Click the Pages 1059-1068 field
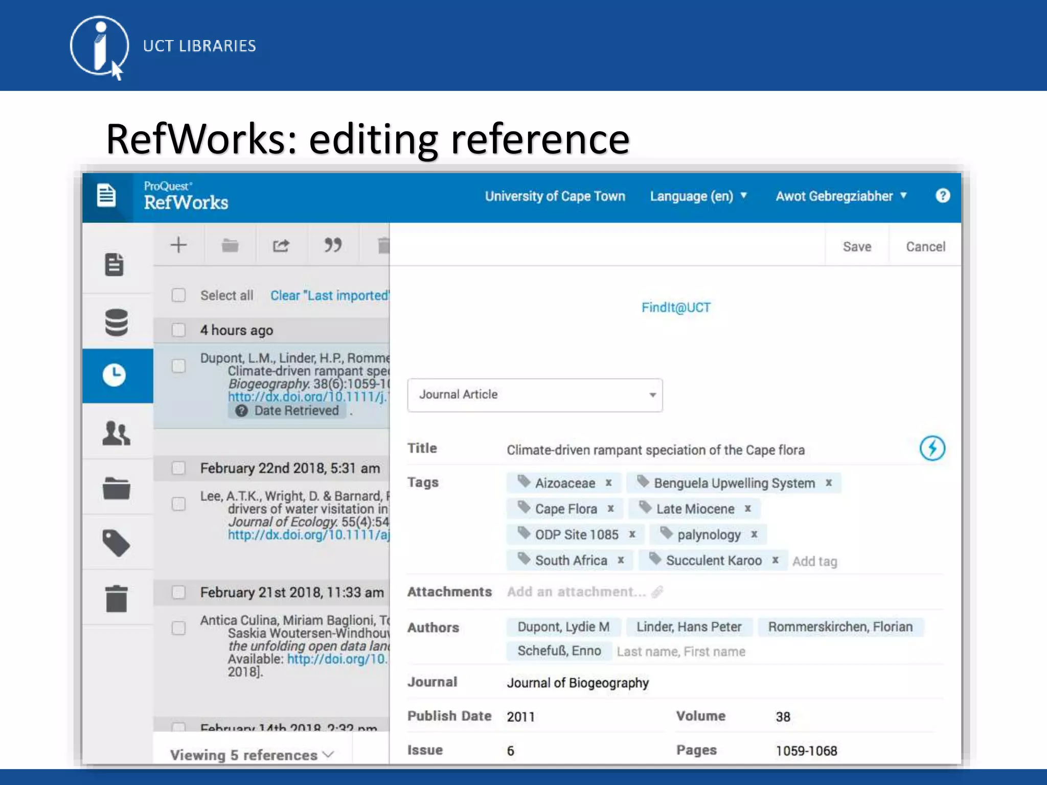 click(x=806, y=751)
